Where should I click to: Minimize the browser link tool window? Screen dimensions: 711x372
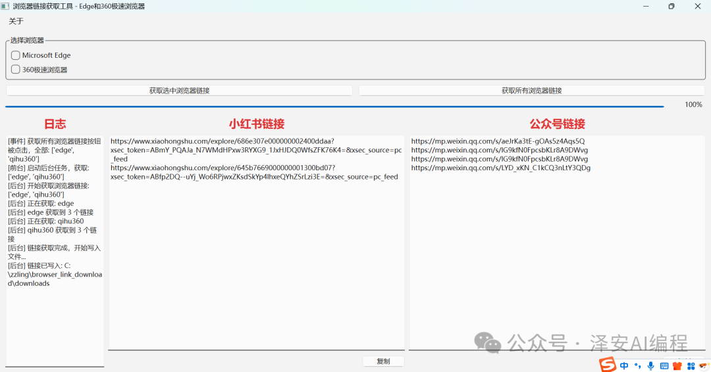coord(646,7)
